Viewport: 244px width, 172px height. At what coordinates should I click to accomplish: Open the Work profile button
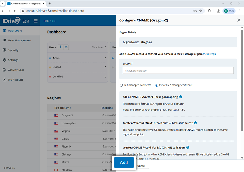click(229, 11)
